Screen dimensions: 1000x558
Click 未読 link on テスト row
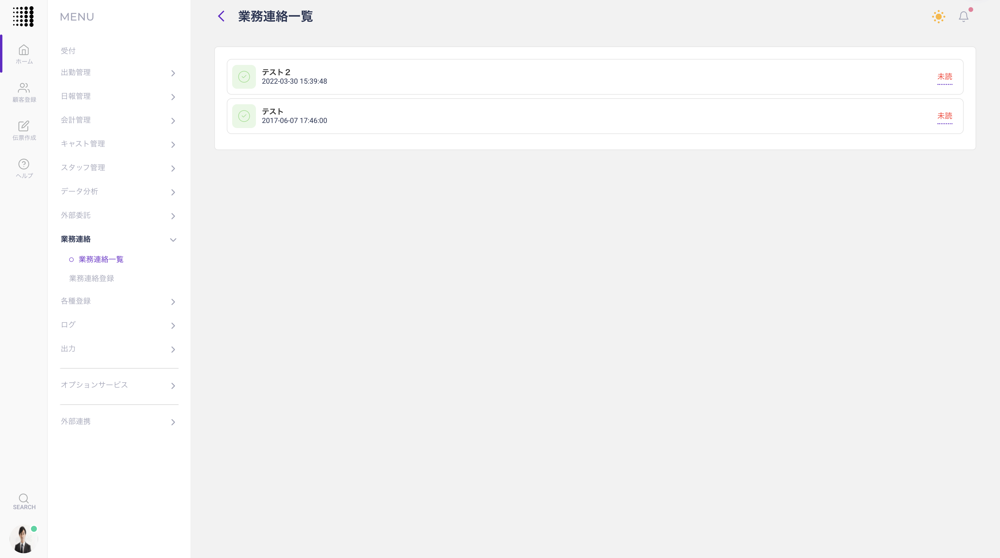click(944, 116)
